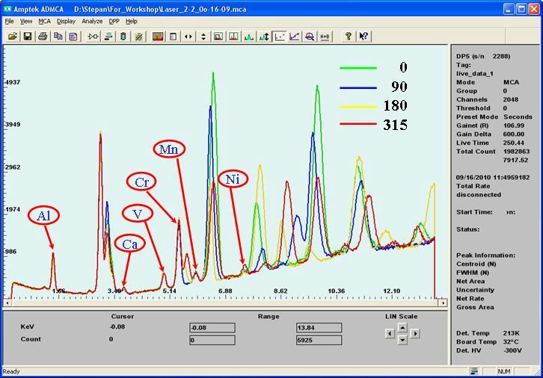Viewport: 543px width, 378px height.
Task: Save the spectrum using the floppy disk icon
Action: pos(28,37)
